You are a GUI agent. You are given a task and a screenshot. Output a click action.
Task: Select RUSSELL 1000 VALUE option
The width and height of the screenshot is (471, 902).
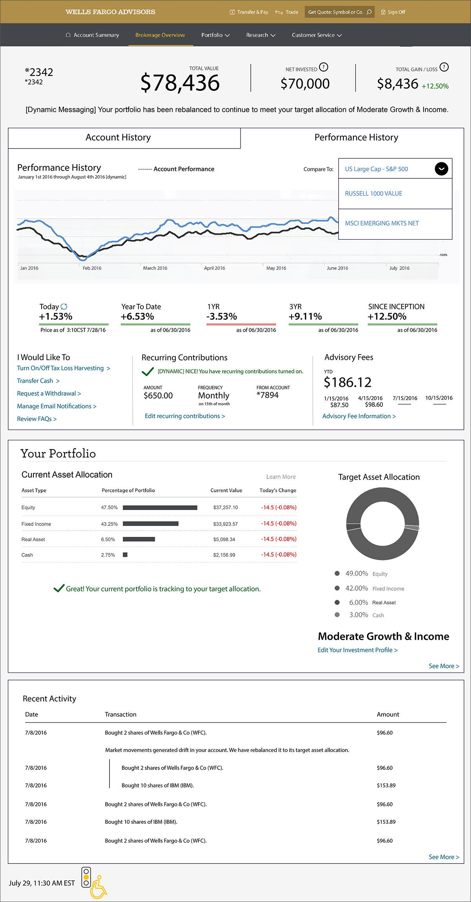tap(395, 193)
